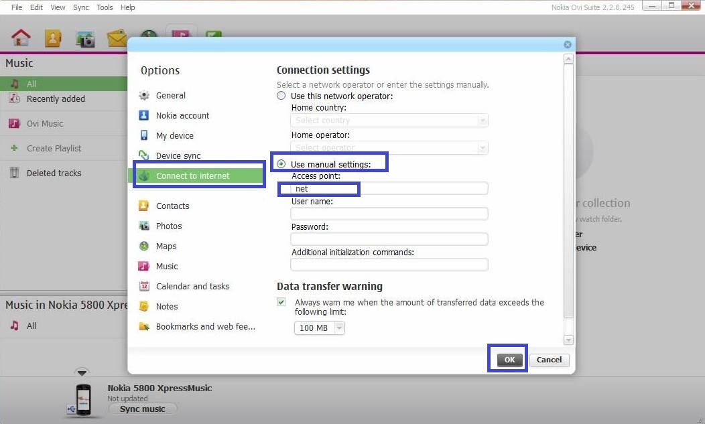Click the Nokia account icon
The image size is (705, 424).
tap(144, 115)
